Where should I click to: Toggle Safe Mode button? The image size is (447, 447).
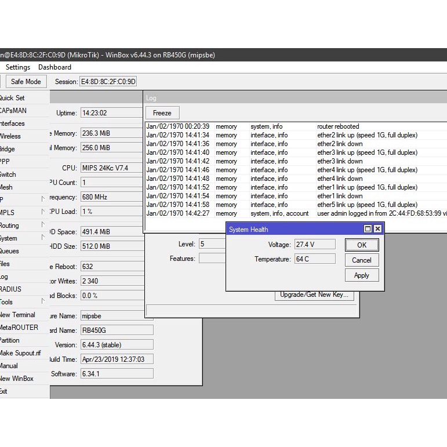[x=26, y=82]
